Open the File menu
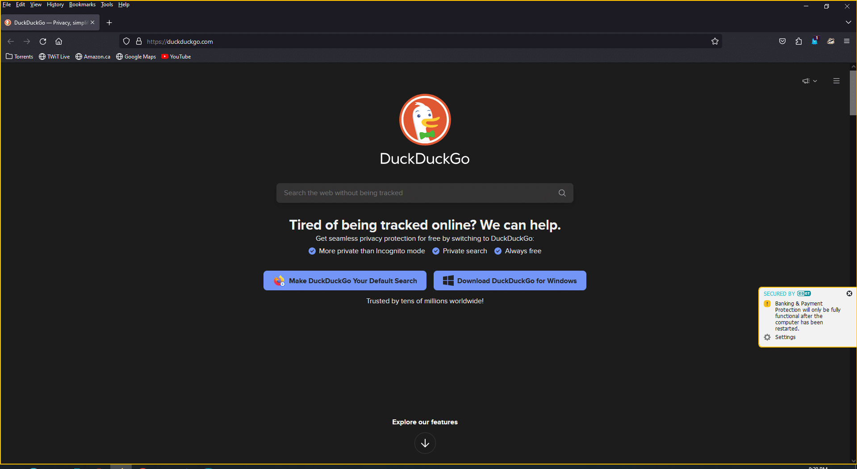Image resolution: width=857 pixels, height=469 pixels. tap(7, 4)
